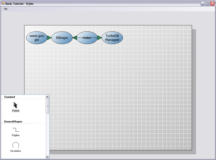This screenshot has height=160, width=216.
Task: Open the File menu
Action: coord(6,9)
